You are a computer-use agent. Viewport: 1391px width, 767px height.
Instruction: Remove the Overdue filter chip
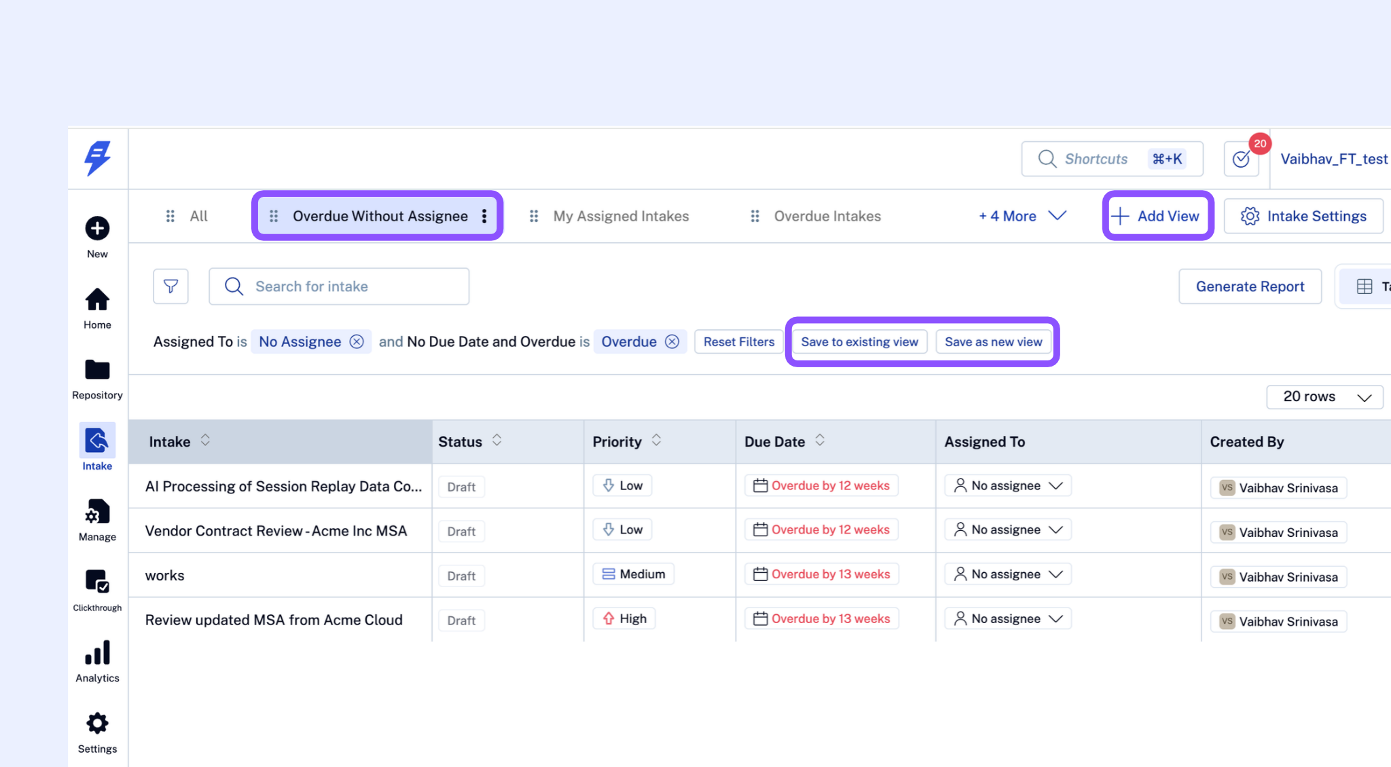click(672, 341)
